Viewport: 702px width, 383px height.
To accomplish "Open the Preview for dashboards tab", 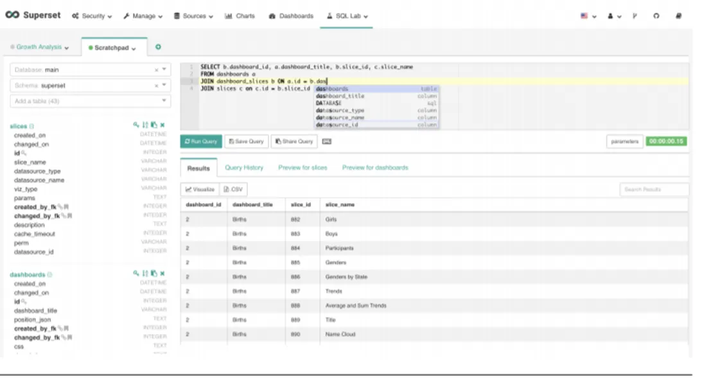I will (x=375, y=168).
